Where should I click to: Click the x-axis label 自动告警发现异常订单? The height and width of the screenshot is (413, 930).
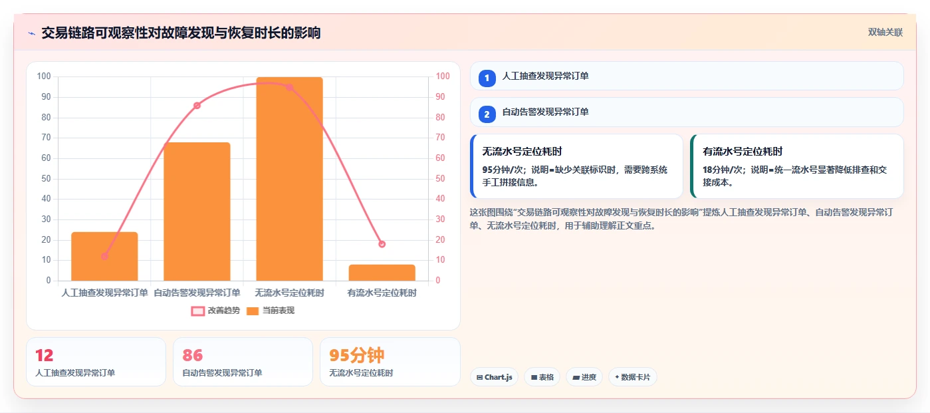[x=197, y=293]
